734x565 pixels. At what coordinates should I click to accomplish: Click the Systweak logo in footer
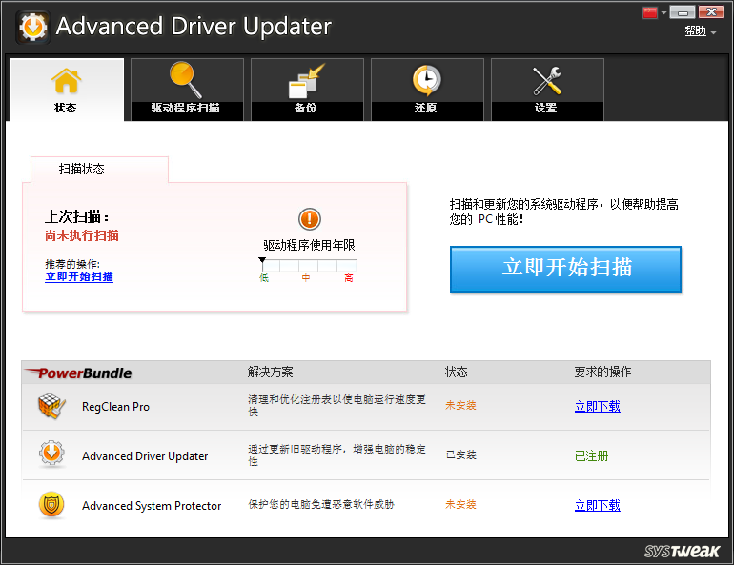click(x=682, y=551)
